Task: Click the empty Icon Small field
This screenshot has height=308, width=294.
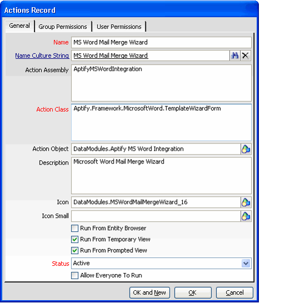Action: coord(156,216)
